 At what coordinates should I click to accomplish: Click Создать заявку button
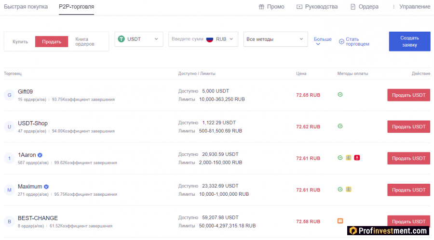tap(409, 41)
